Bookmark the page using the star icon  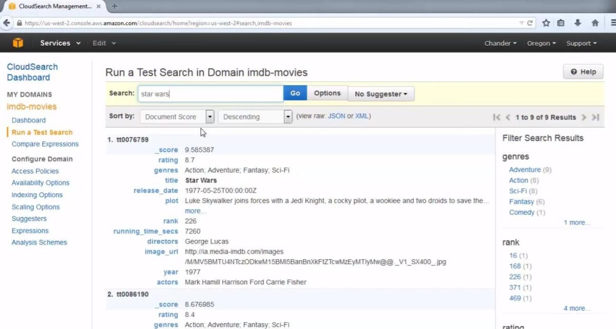tap(546, 23)
